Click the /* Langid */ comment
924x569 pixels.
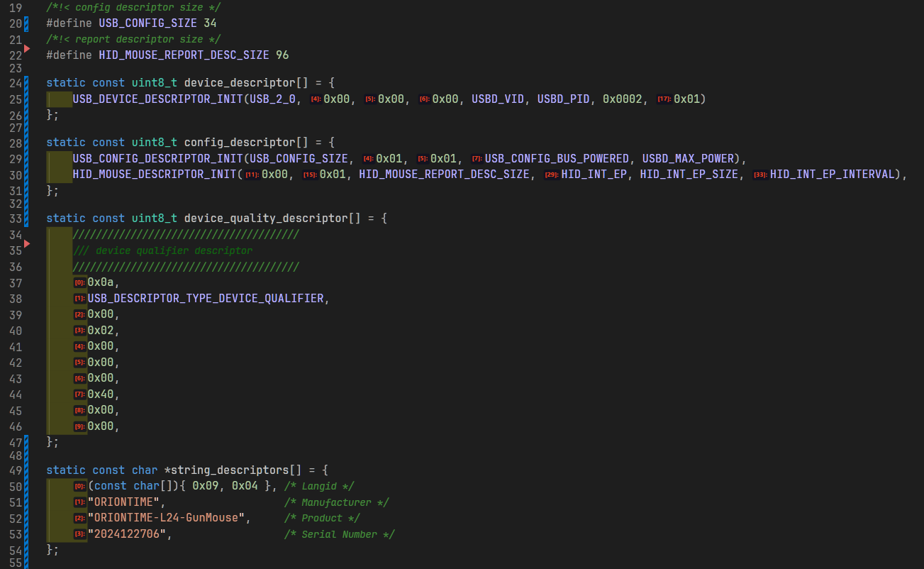click(318, 486)
